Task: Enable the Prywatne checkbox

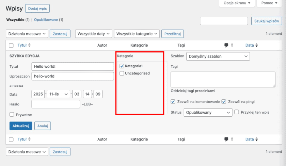Action: pos(12,115)
